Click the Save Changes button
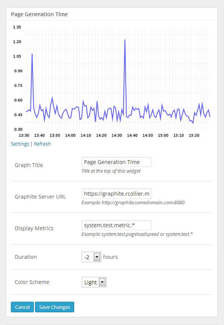Screen dimensions: 224x325 point(55,307)
